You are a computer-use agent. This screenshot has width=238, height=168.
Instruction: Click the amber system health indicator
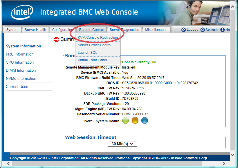pos(135,121)
